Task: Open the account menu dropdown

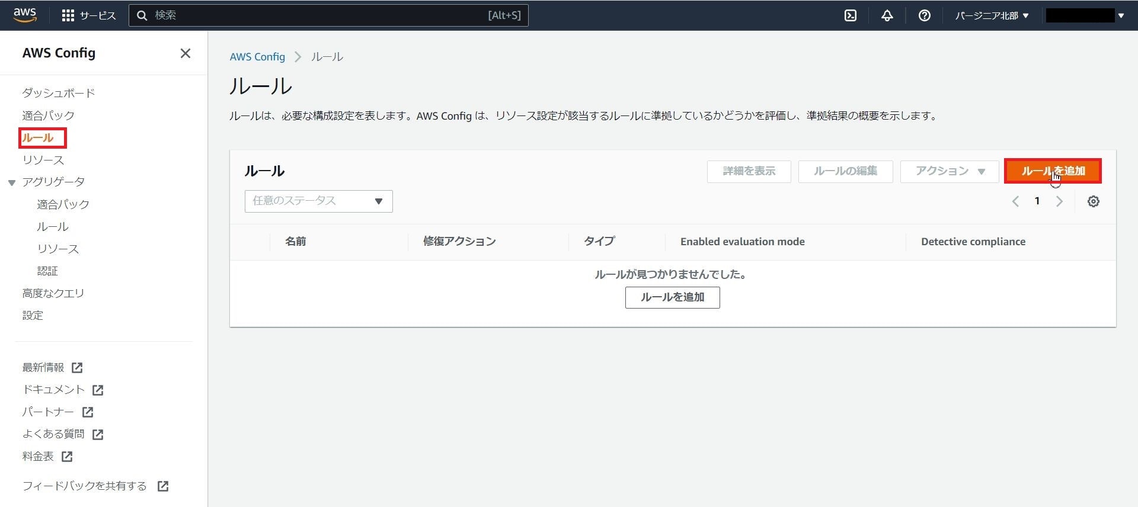Action: [1085, 15]
